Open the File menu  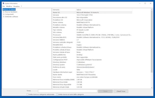tap(4, 6)
